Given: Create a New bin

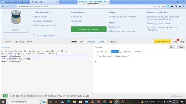Looking at the screenshot, I should tap(16, 29).
